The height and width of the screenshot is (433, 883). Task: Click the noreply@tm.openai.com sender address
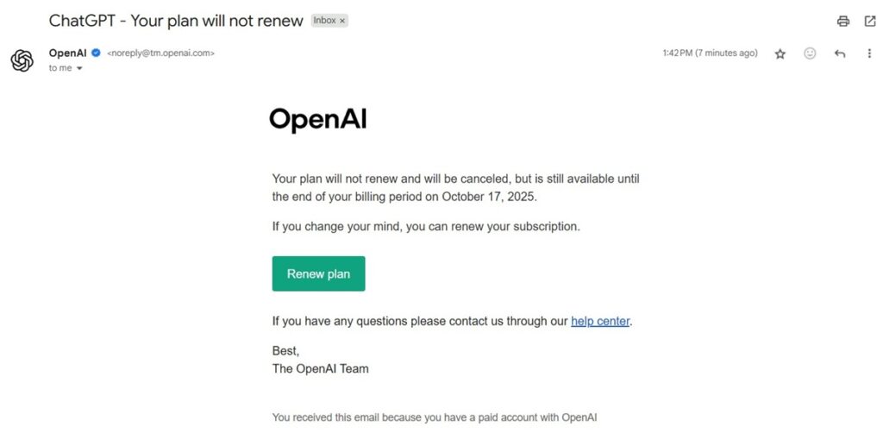point(160,53)
